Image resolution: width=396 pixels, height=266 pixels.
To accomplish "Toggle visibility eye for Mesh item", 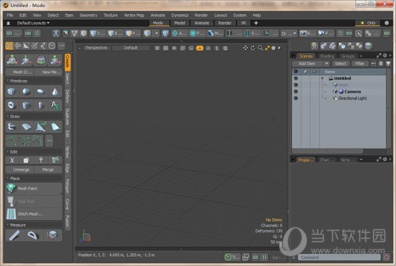I will [296, 85].
